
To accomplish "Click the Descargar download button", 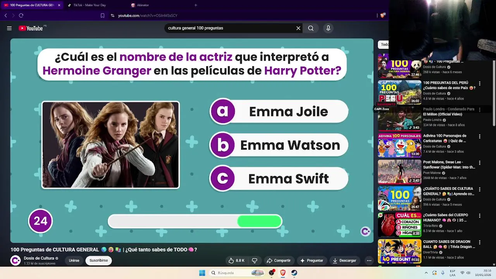I will 344,261.
